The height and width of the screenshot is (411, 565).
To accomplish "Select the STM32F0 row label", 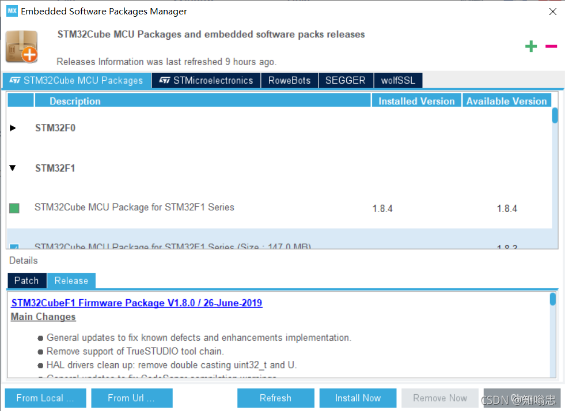I will point(55,128).
